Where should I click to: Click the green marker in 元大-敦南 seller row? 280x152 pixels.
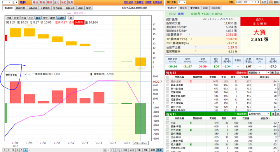[x=191, y=130]
